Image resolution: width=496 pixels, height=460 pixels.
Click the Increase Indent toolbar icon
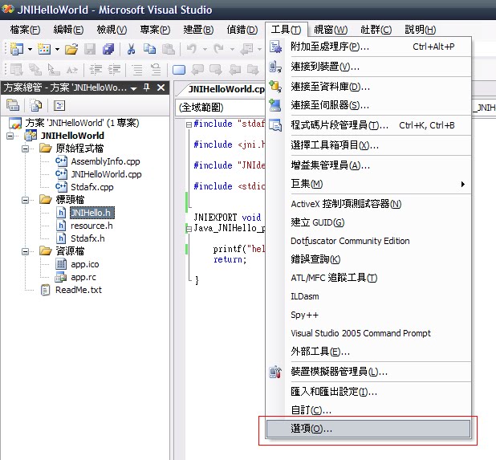pos(115,70)
